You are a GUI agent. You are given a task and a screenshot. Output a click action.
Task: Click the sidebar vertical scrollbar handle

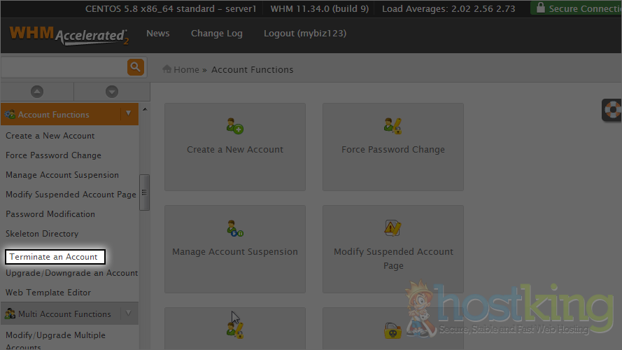point(144,192)
